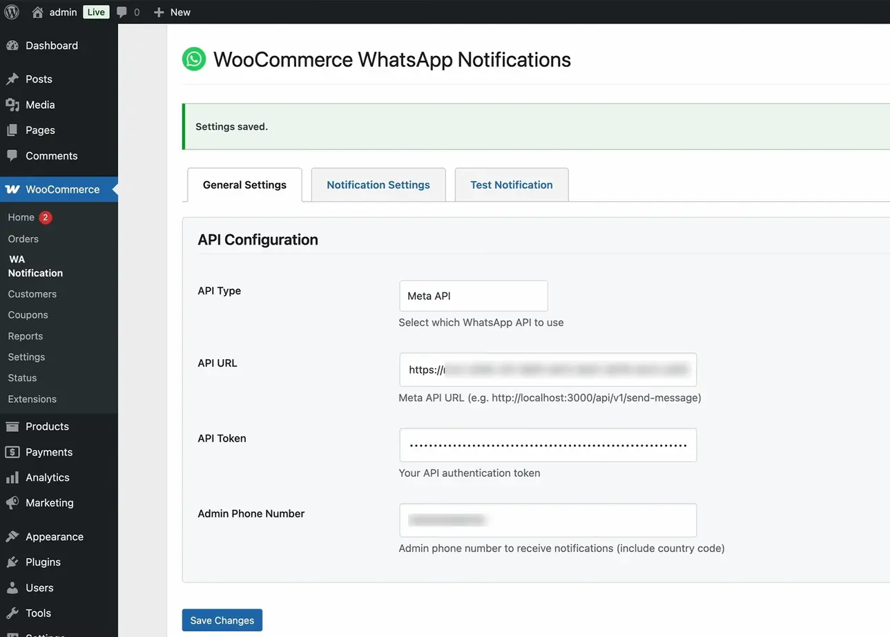Click the Analytics bar chart icon
This screenshot has height=637, width=890.
point(12,477)
